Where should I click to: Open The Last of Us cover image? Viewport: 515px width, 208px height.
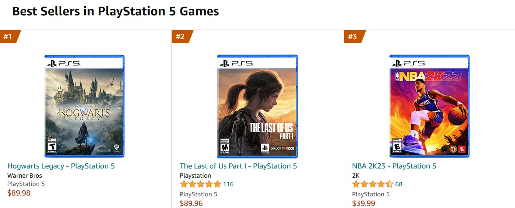pos(257,106)
